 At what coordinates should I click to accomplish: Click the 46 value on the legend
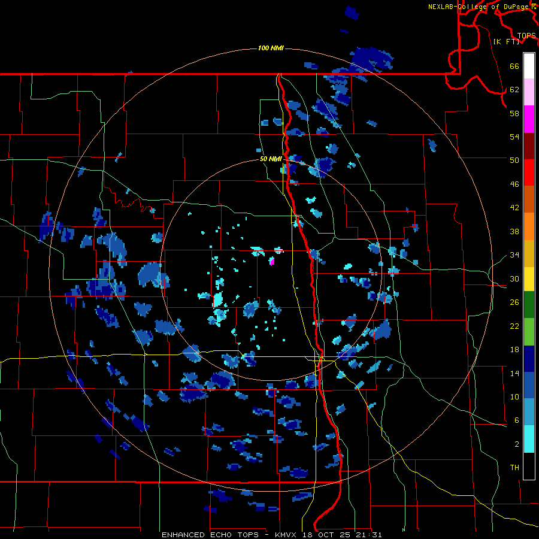click(514, 184)
